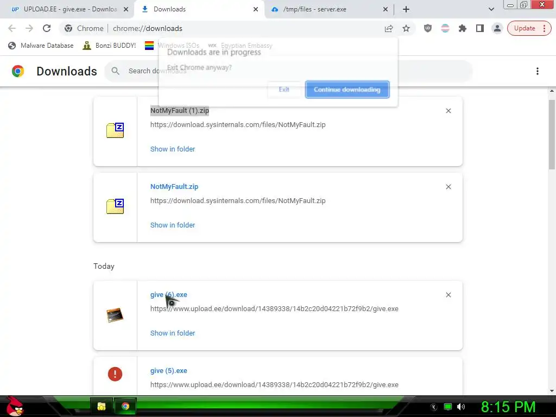Open the Chrome profile avatar menu

point(497,28)
